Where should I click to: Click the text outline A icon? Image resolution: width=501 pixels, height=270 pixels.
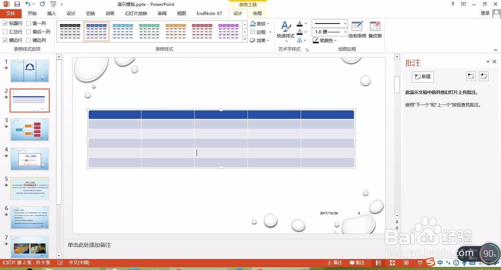pos(300,32)
